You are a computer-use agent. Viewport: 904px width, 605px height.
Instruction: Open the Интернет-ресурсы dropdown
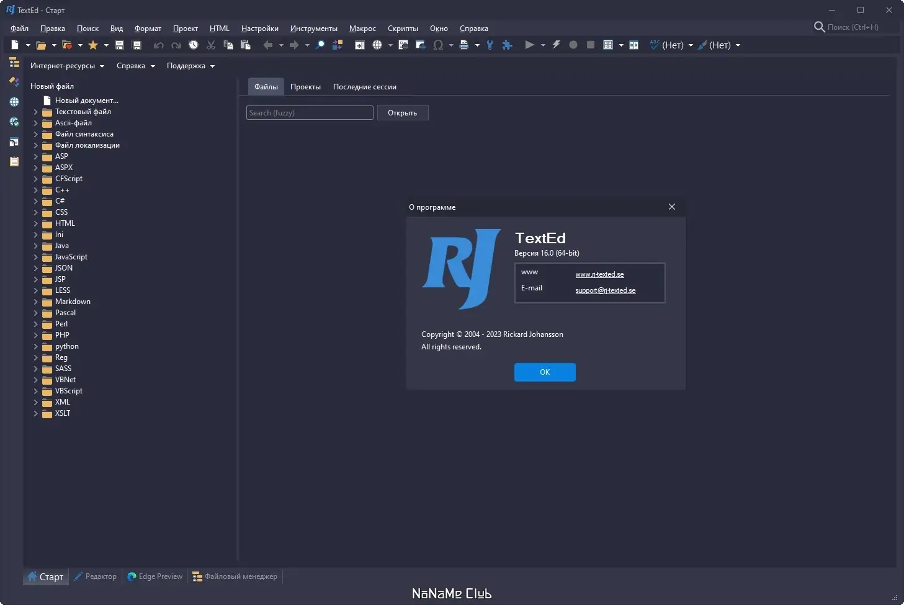[67, 66]
